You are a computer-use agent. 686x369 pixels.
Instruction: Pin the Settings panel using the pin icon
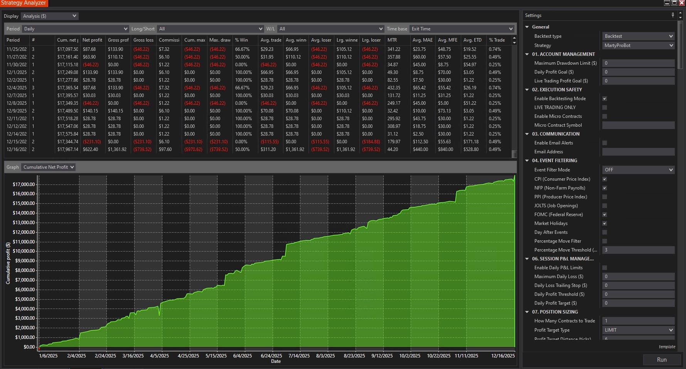click(672, 15)
